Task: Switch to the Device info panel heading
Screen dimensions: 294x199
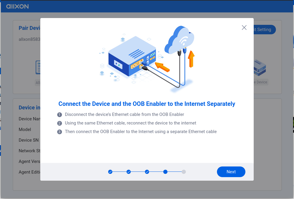Action: pos(30,108)
